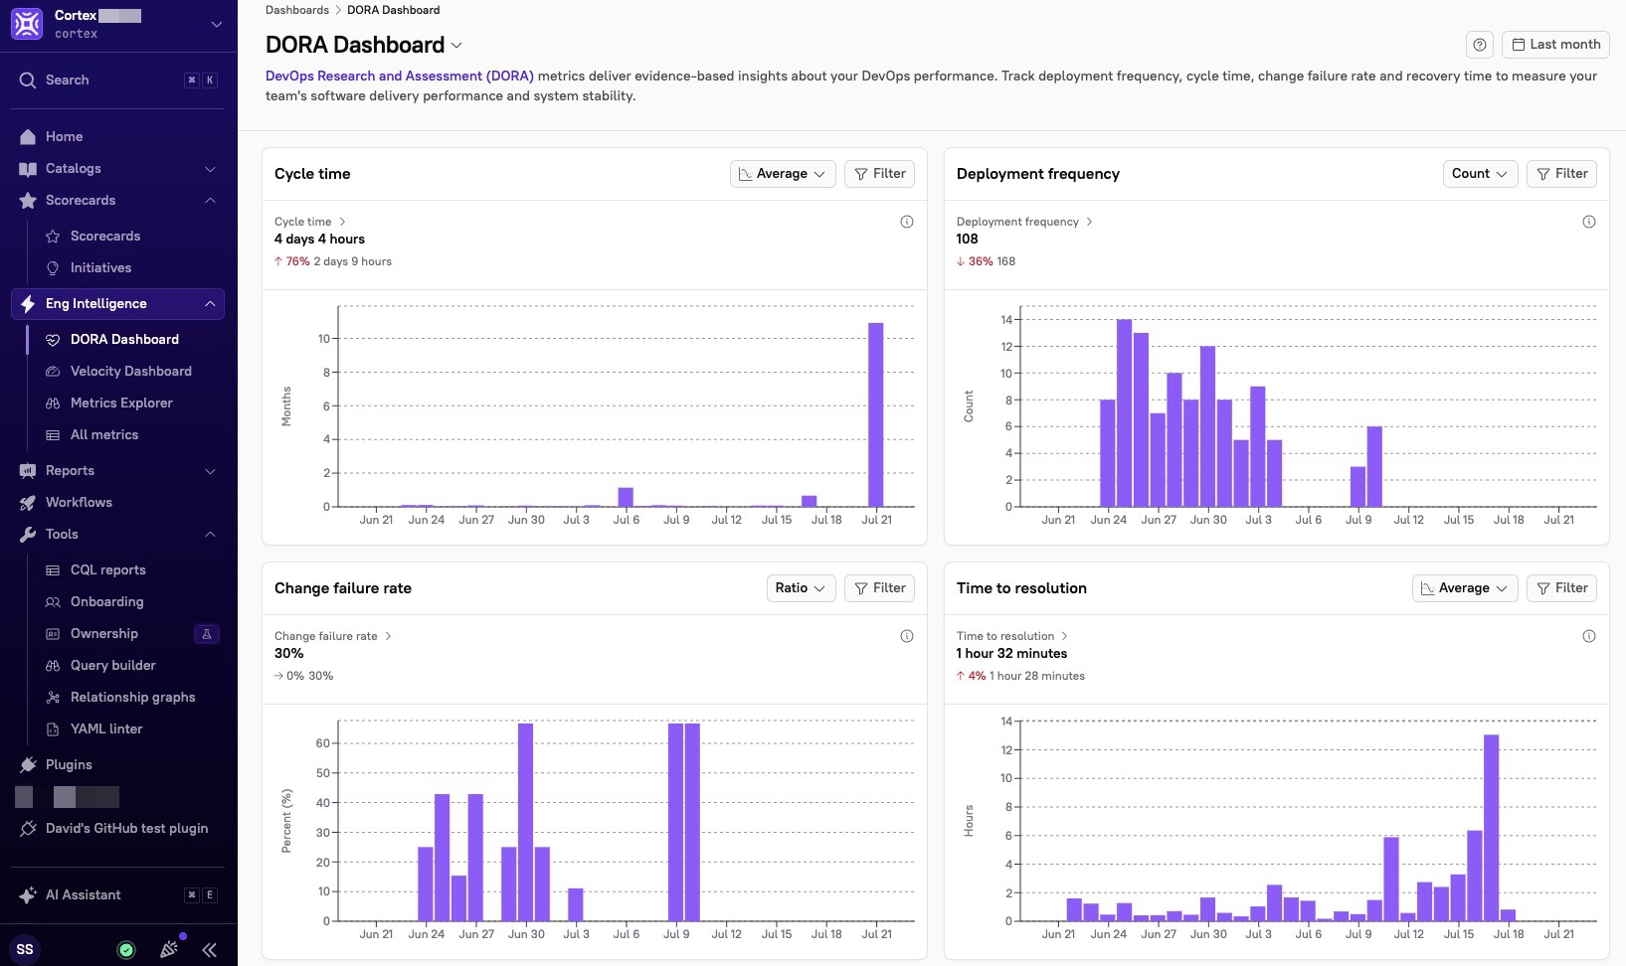Follow the DevOps Research and Assessment link
Viewport: 1626px width, 966px height.
(x=399, y=76)
